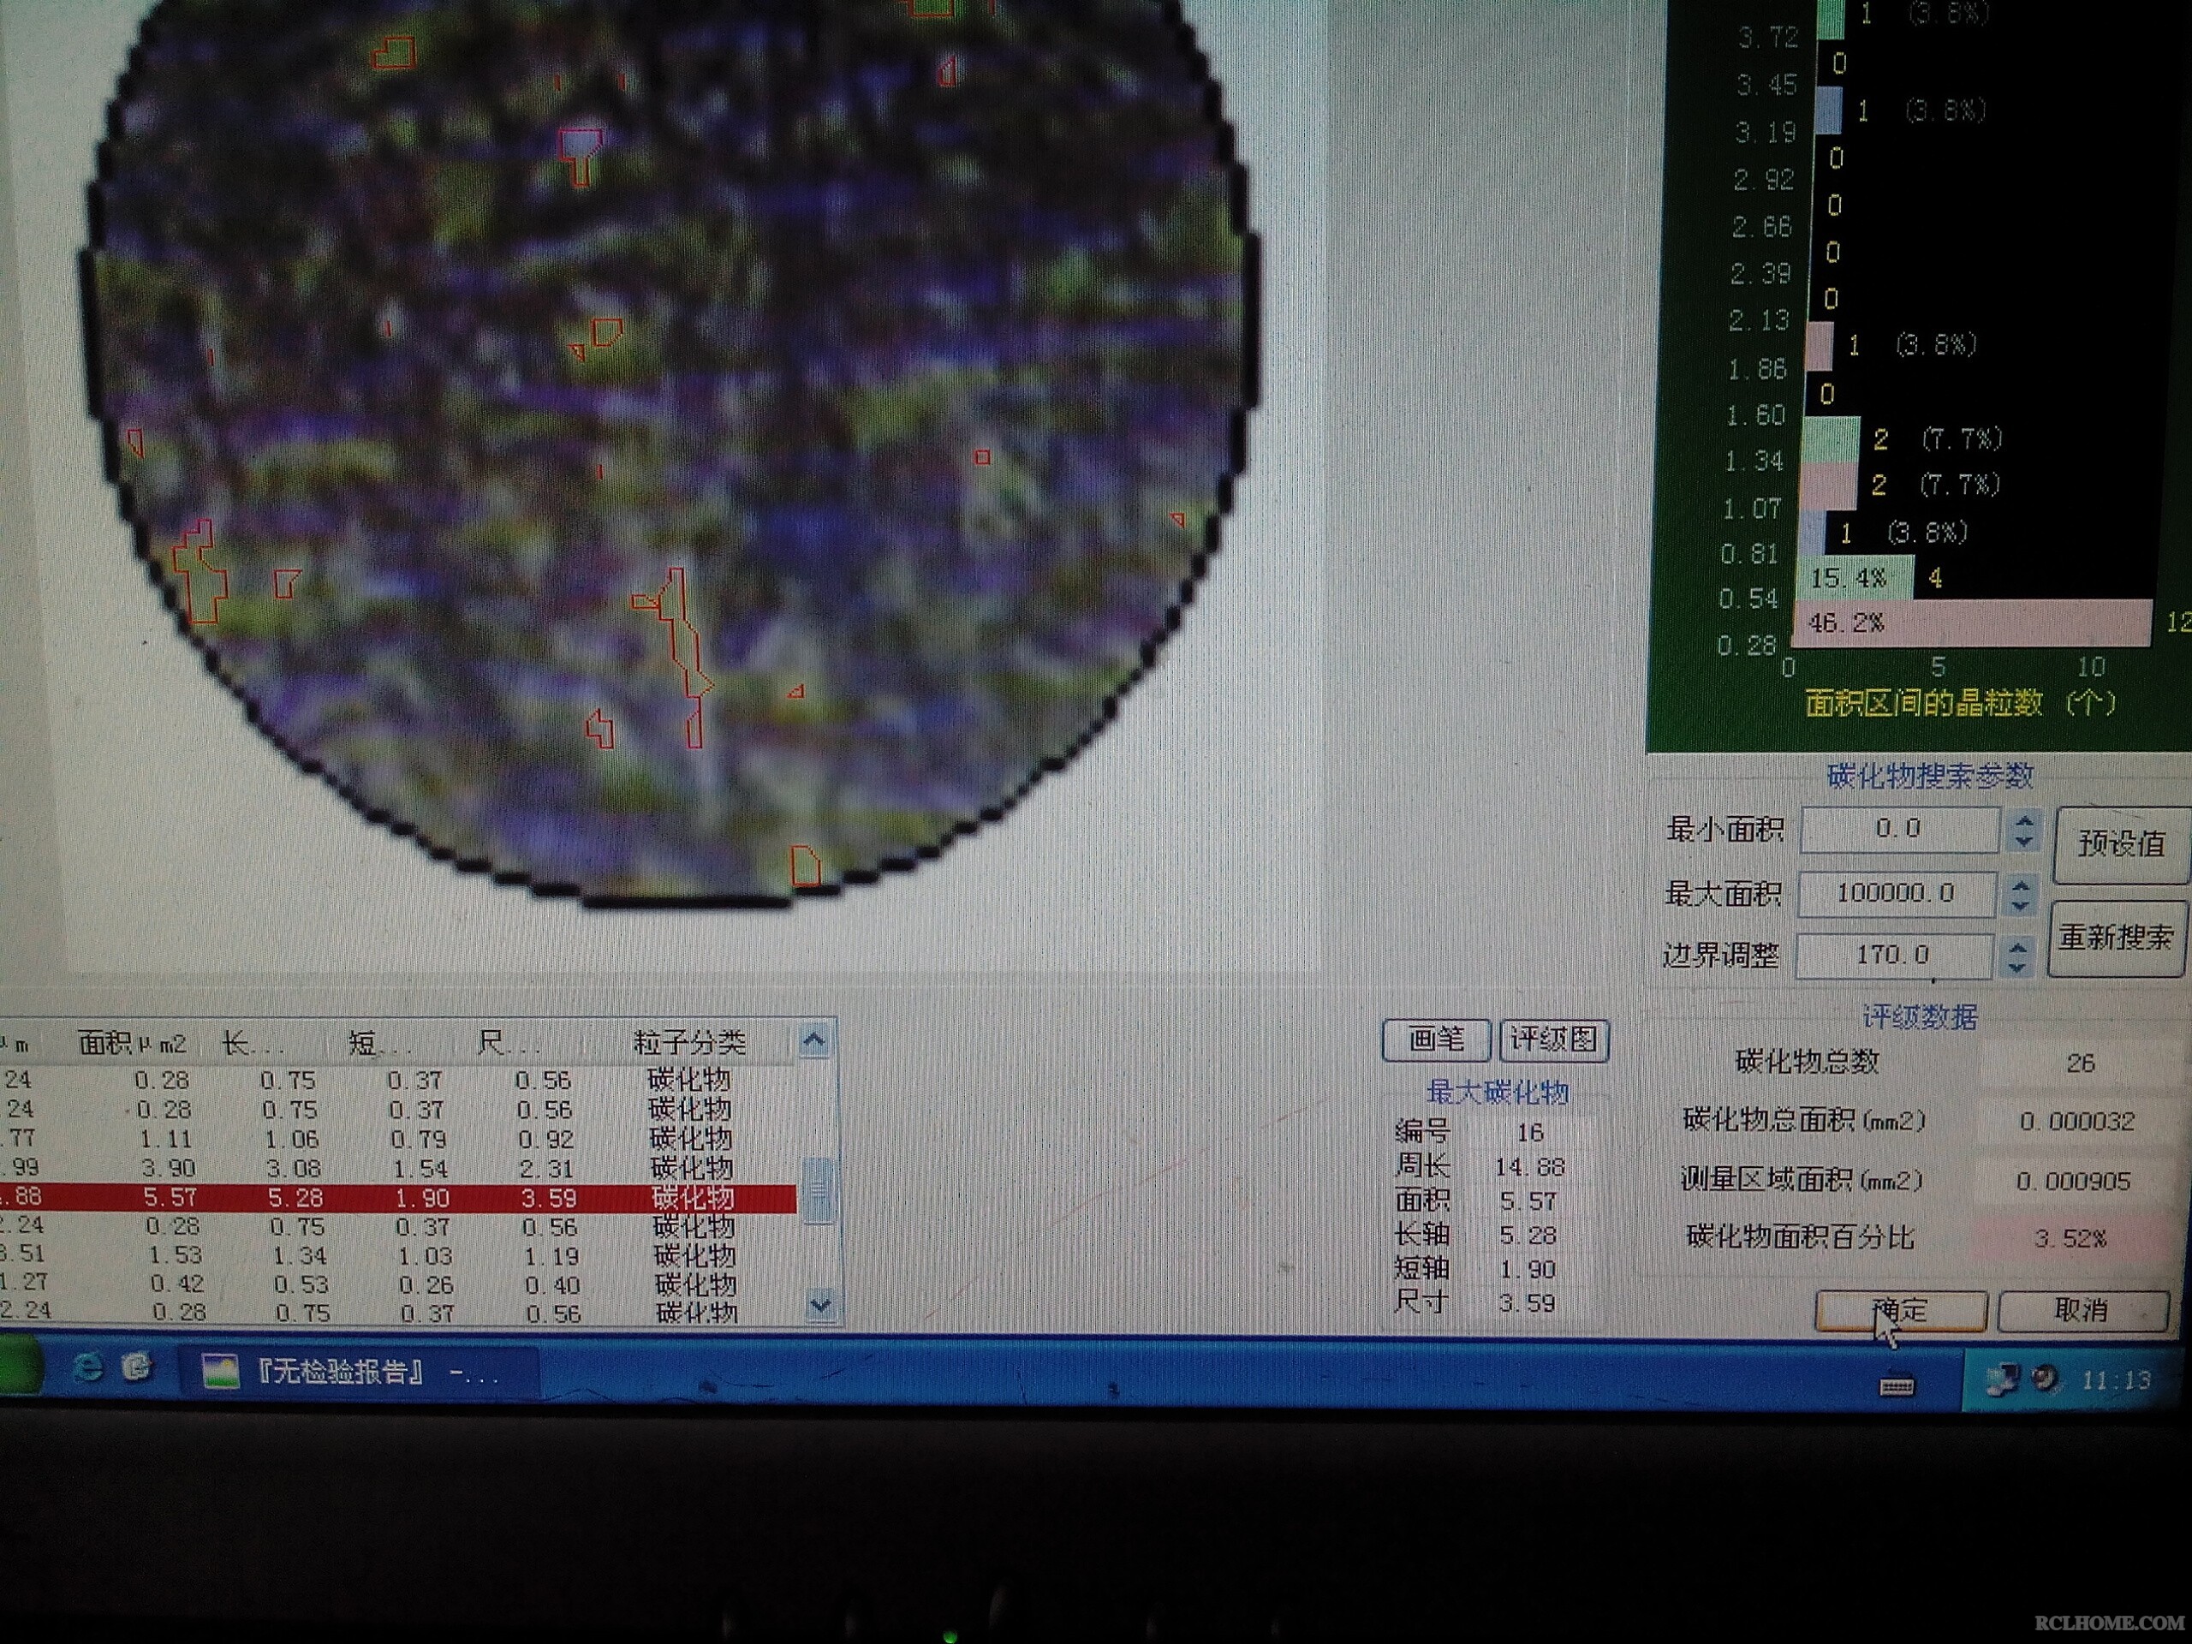Increase 边界调整 with up arrow

click(2016, 947)
